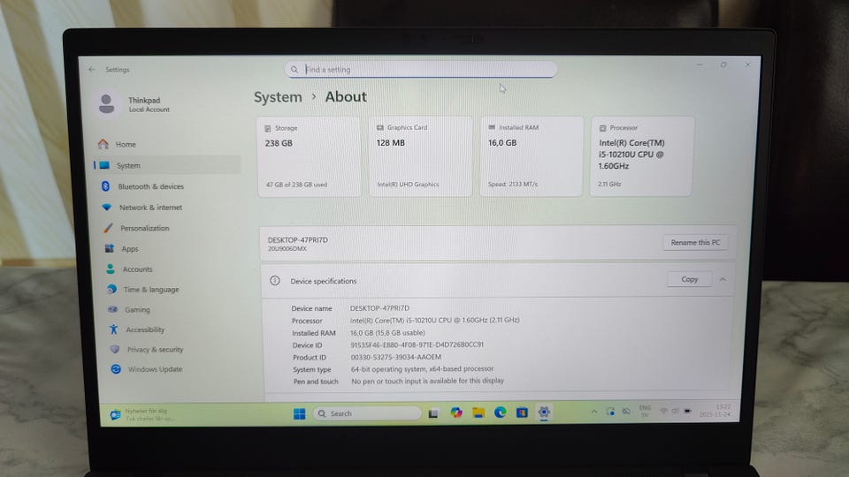This screenshot has width=849, height=477.
Task: Open File Explorer from the taskbar
Action: tap(478, 413)
